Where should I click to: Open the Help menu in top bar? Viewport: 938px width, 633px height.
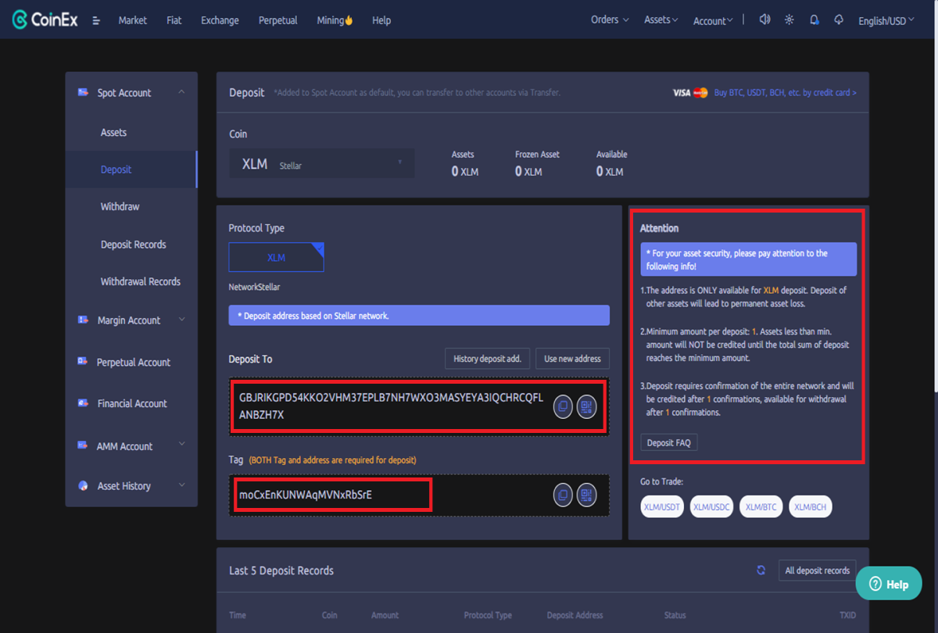(x=381, y=20)
